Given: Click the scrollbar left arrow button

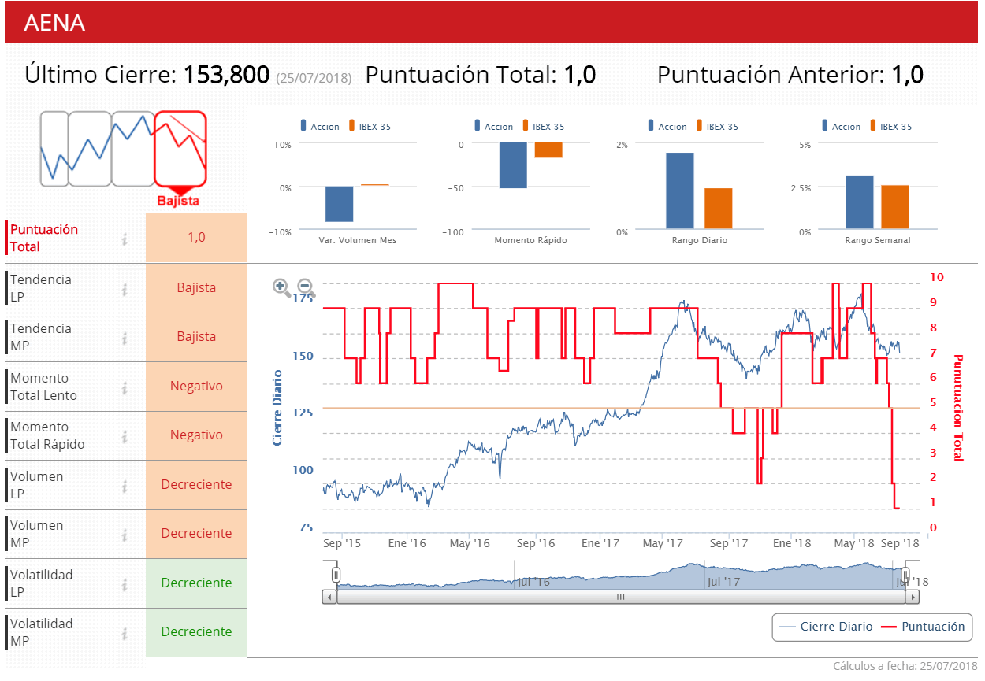Looking at the screenshot, I should click(329, 597).
